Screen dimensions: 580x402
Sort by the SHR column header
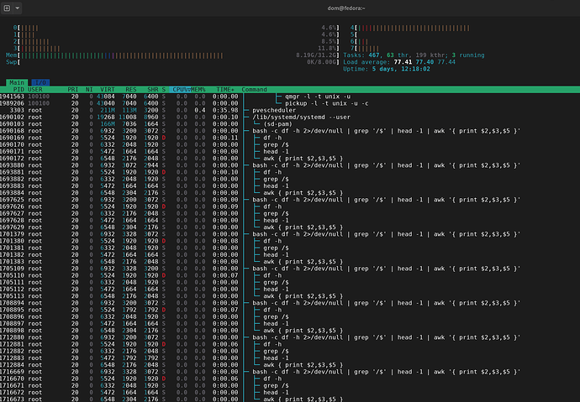click(152, 90)
